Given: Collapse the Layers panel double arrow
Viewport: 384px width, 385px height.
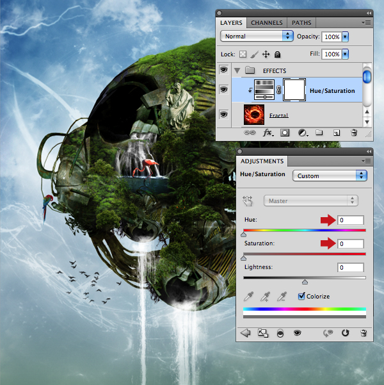Looking at the screenshot, I should coord(369,13).
